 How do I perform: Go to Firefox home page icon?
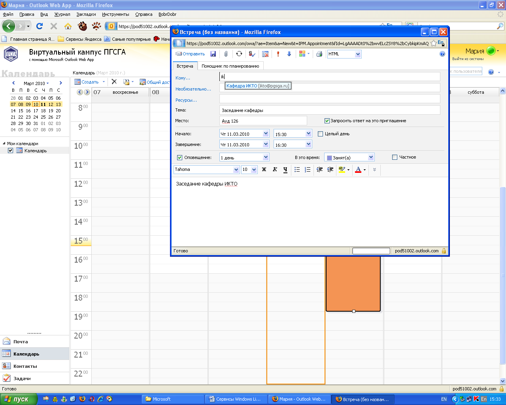(68, 26)
